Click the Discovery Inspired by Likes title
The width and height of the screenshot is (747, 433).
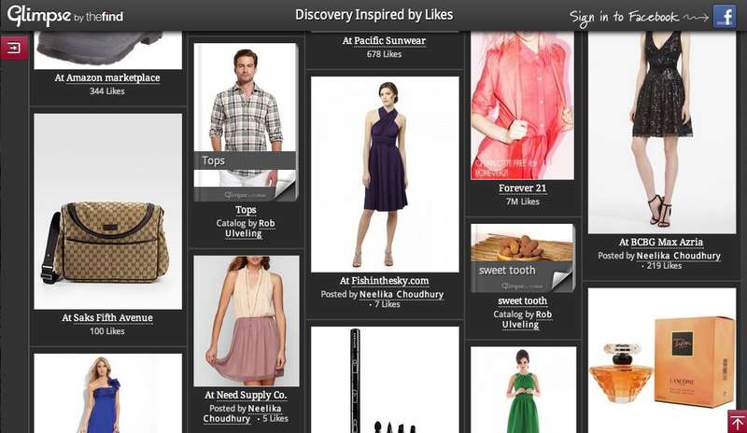click(374, 15)
